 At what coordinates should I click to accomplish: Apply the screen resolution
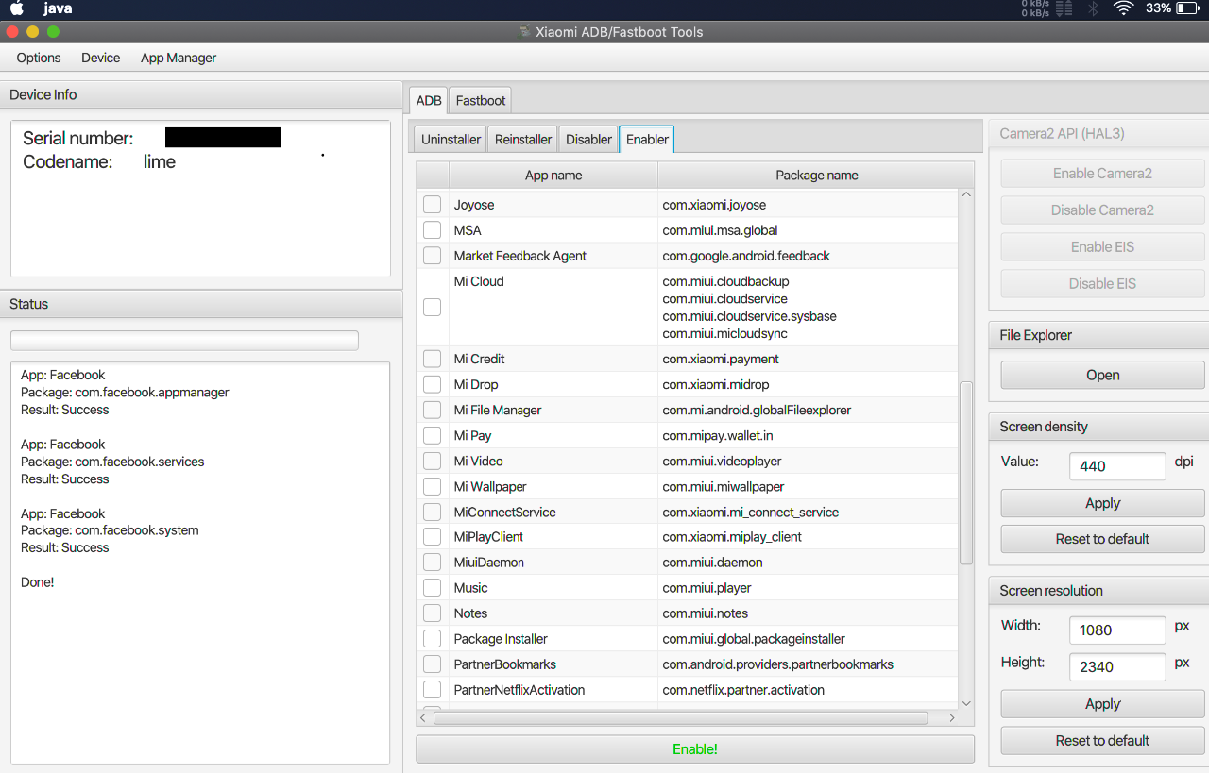pyautogui.click(x=1102, y=704)
